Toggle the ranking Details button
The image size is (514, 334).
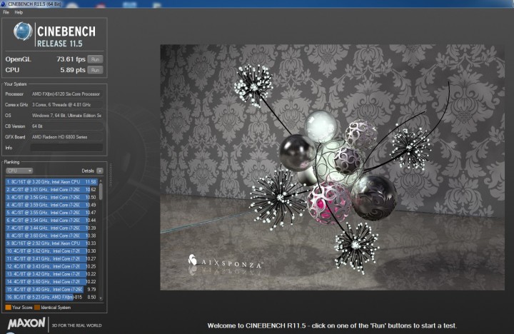click(100, 171)
